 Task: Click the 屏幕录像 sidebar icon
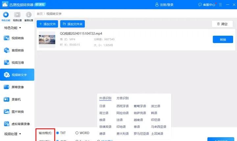point(7,87)
